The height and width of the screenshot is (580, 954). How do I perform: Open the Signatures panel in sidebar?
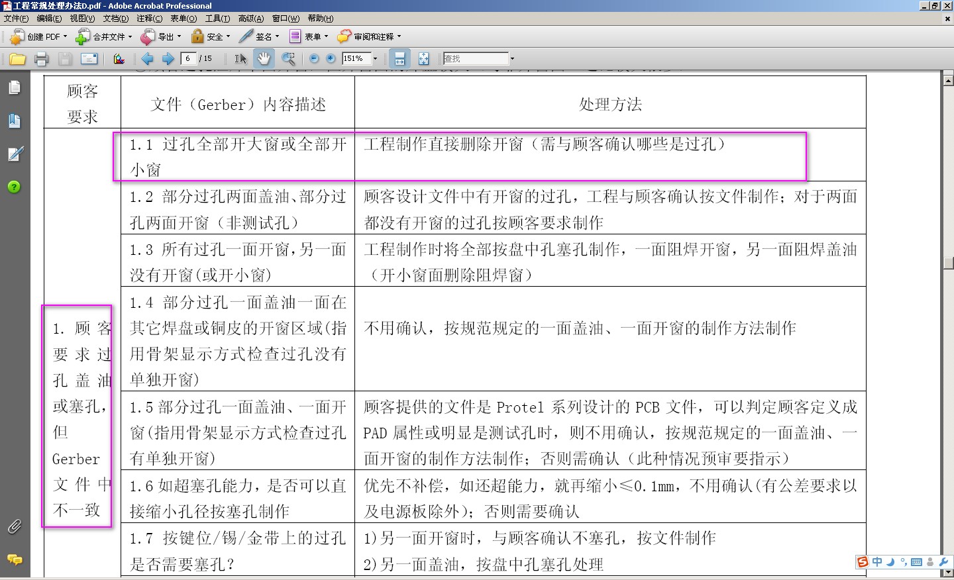(x=15, y=154)
